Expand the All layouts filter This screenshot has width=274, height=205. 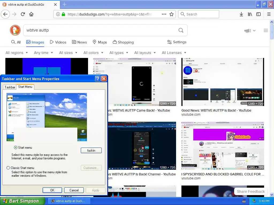145,53
